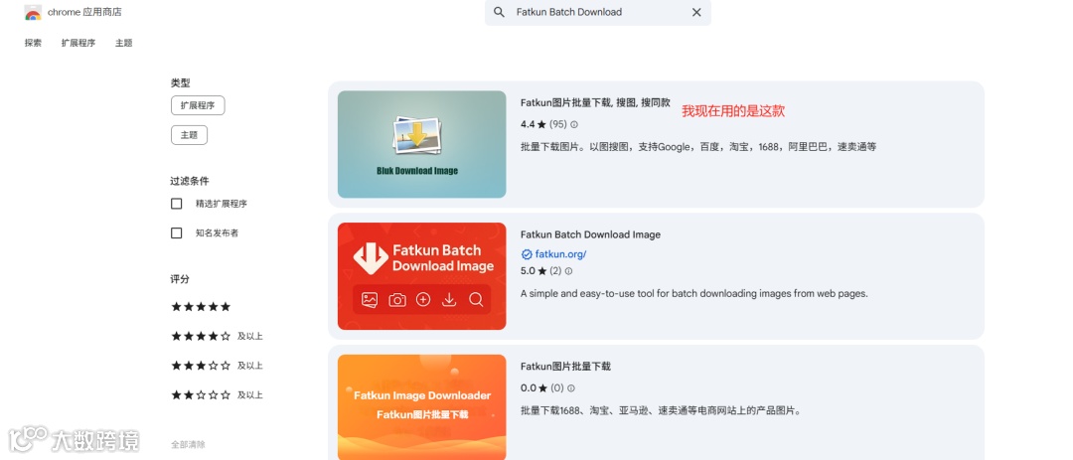Screen dimensions: 1073x460
Task: Click the search magnifier icon
Action: (500, 12)
